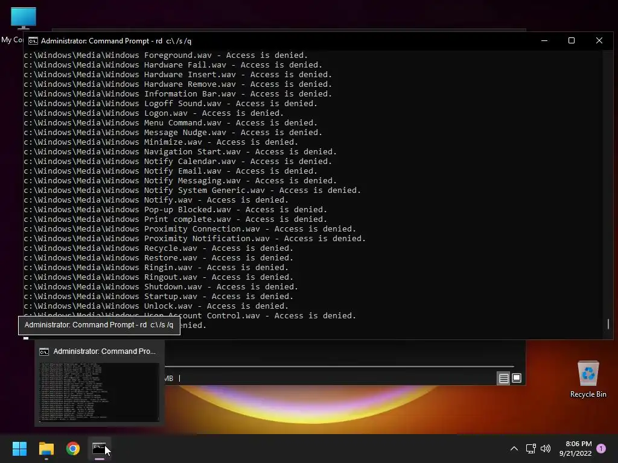Click the line for Windows Hardware Fail.wav
The width and height of the screenshot is (618, 463).
coord(173,65)
